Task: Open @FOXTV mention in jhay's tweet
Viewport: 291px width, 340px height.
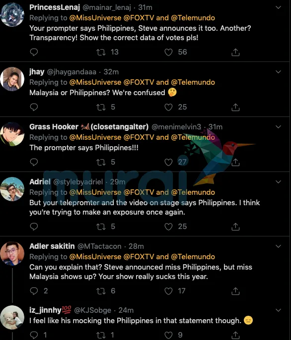Action: point(139,82)
